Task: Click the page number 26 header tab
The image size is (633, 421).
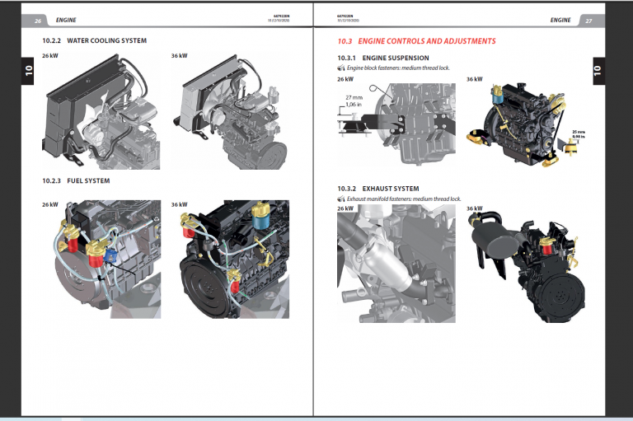Action: pyautogui.click(x=38, y=21)
